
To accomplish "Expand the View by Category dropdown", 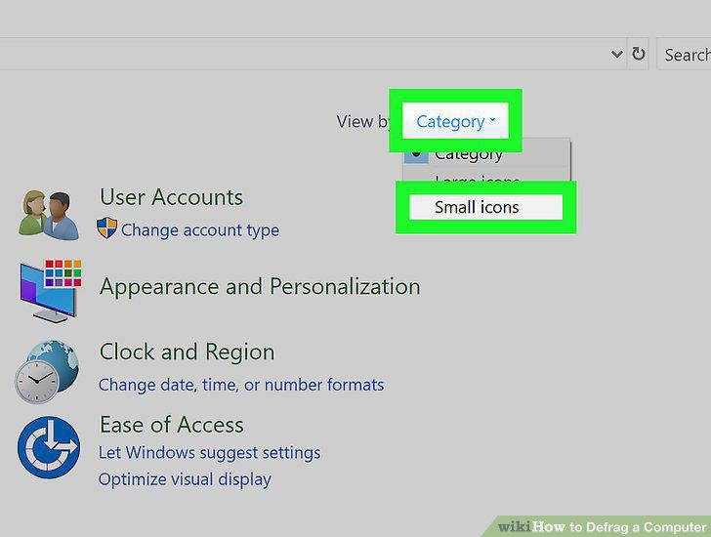I will tap(455, 121).
